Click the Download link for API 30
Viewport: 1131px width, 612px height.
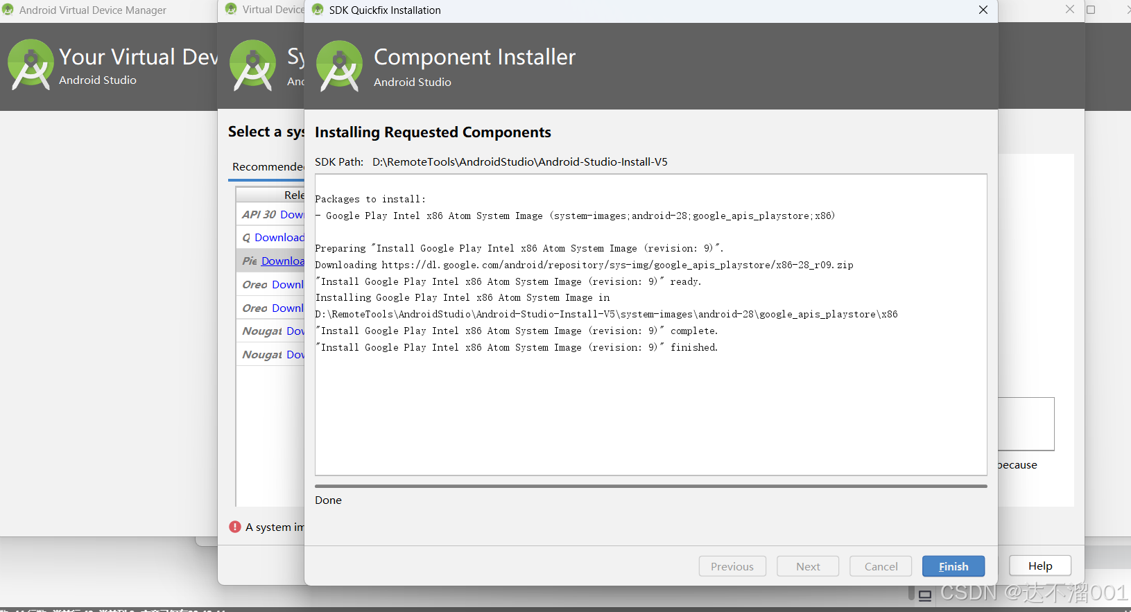coord(292,215)
